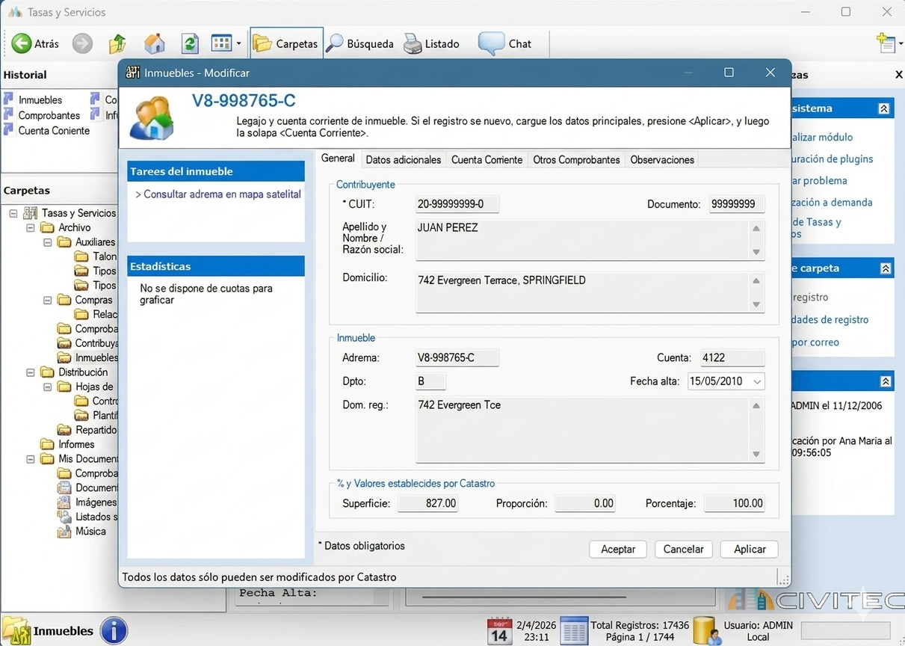Click the Documento input field
The width and height of the screenshot is (905, 646).
[x=737, y=204]
